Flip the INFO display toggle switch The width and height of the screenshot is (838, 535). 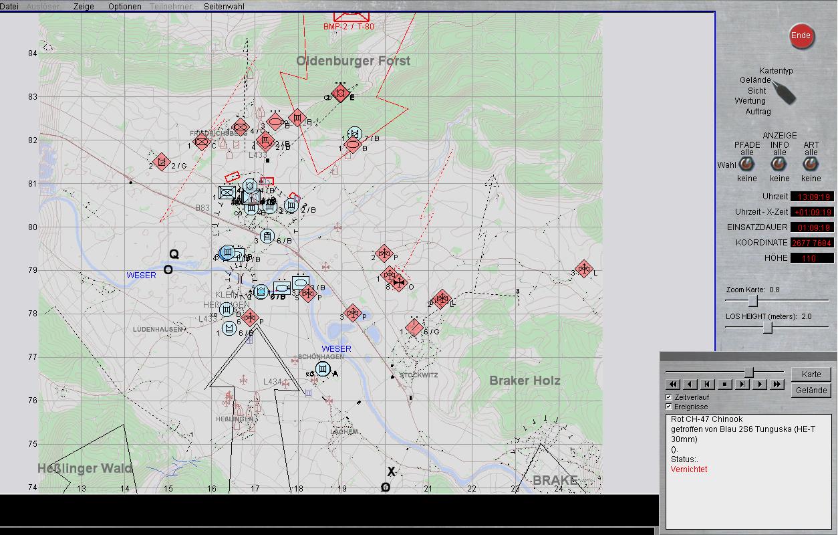tap(779, 165)
